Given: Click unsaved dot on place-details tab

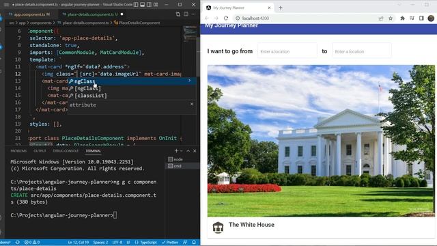Looking at the screenshot, I should click(x=122, y=14).
